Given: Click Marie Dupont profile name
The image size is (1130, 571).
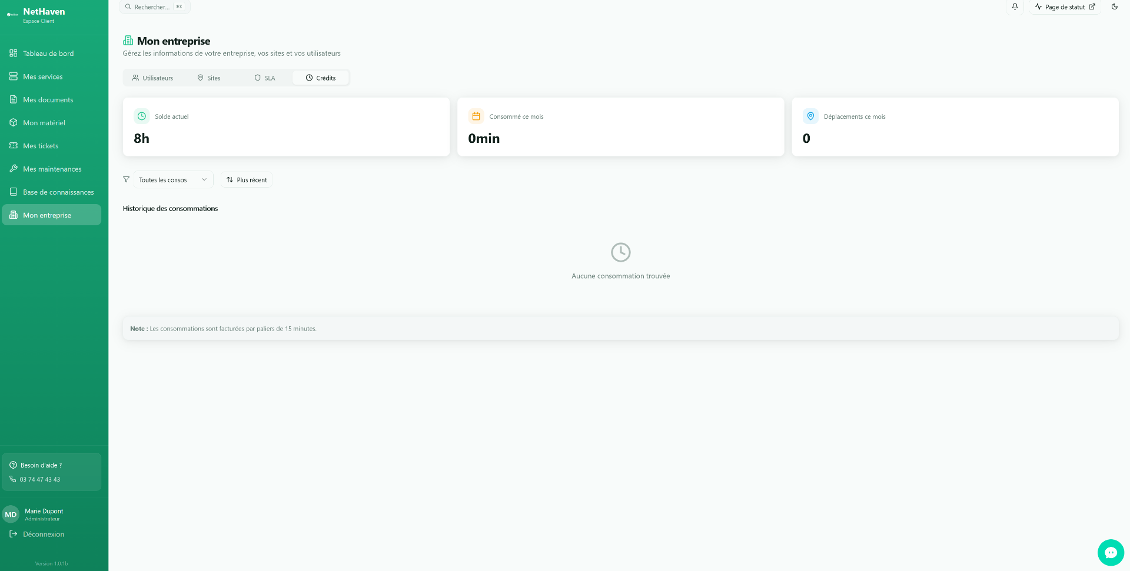Looking at the screenshot, I should tap(44, 511).
